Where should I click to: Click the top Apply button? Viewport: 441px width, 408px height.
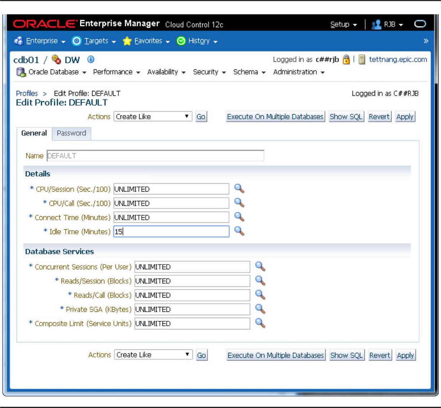405,117
